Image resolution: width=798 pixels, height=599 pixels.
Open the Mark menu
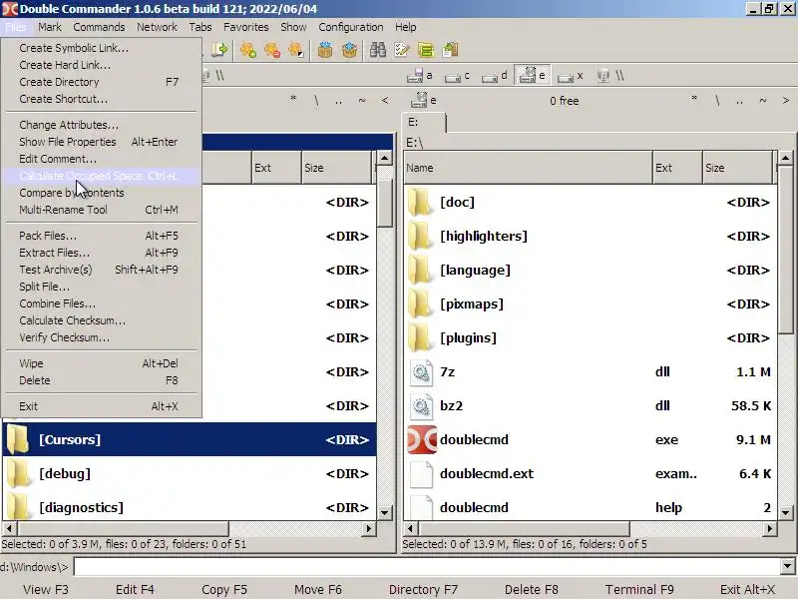point(49,27)
